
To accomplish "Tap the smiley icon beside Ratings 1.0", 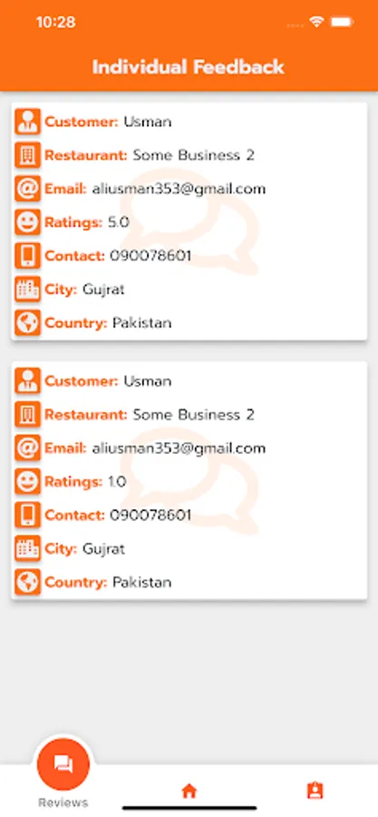I will click(27, 482).
